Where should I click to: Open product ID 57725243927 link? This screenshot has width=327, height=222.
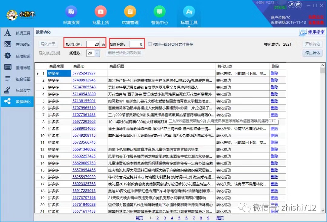pyautogui.click(x=84, y=73)
